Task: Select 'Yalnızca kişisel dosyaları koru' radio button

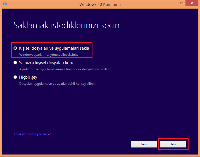Action: pyautogui.click(x=15, y=63)
